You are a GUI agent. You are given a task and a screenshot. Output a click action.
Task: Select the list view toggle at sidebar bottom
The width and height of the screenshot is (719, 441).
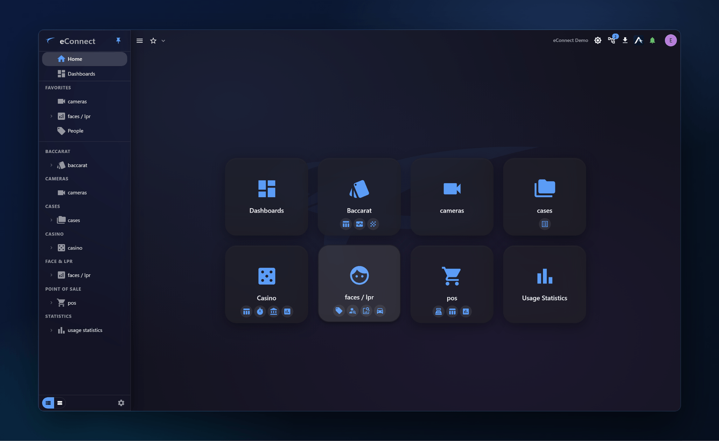coord(48,403)
